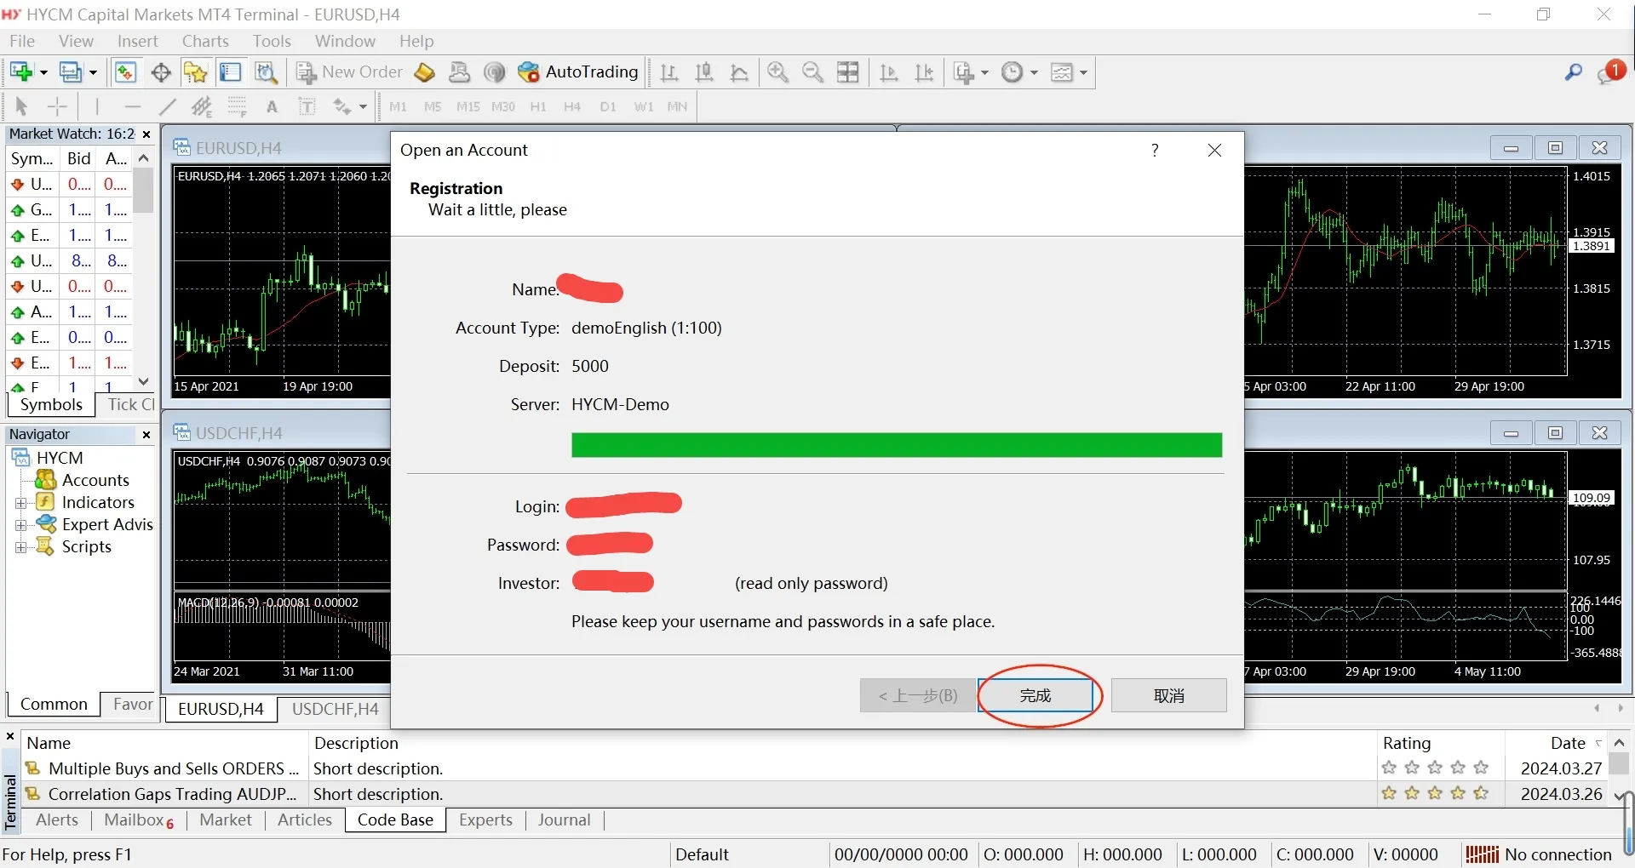1635x868 pixels.
Task: Switch to bar chart mode
Action: (x=669, y=72)
